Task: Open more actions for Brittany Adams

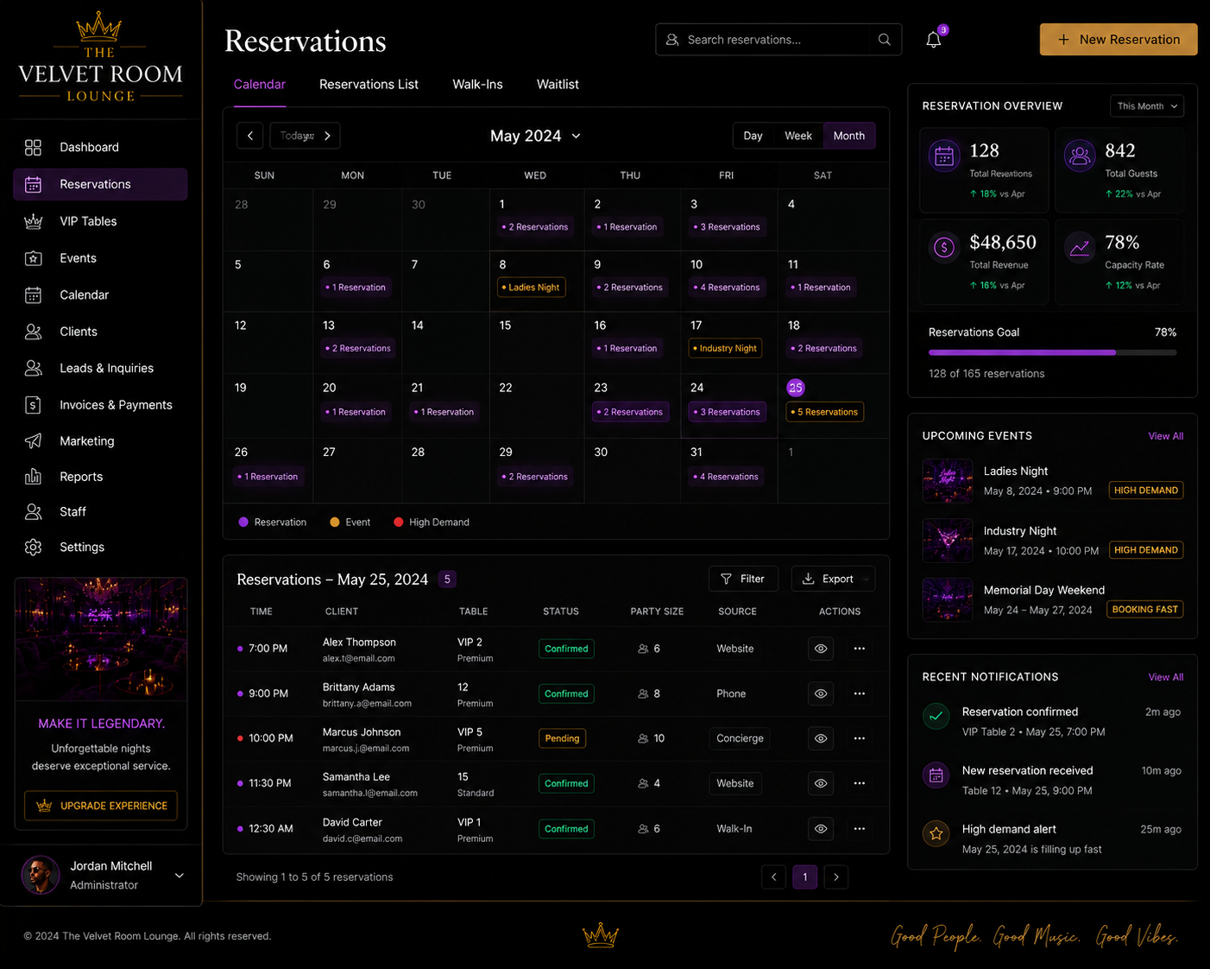Action: pos(860,693)
